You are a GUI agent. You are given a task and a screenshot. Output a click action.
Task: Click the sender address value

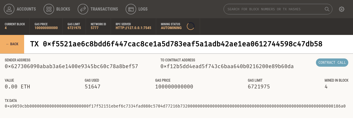71,67
